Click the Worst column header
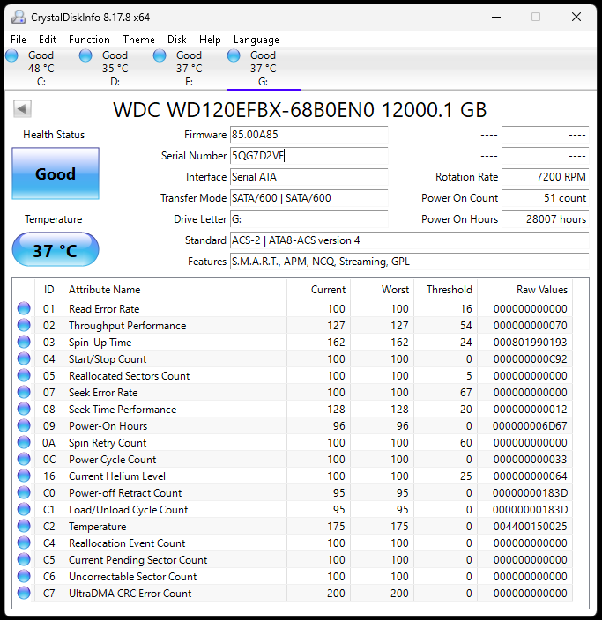 382,290
